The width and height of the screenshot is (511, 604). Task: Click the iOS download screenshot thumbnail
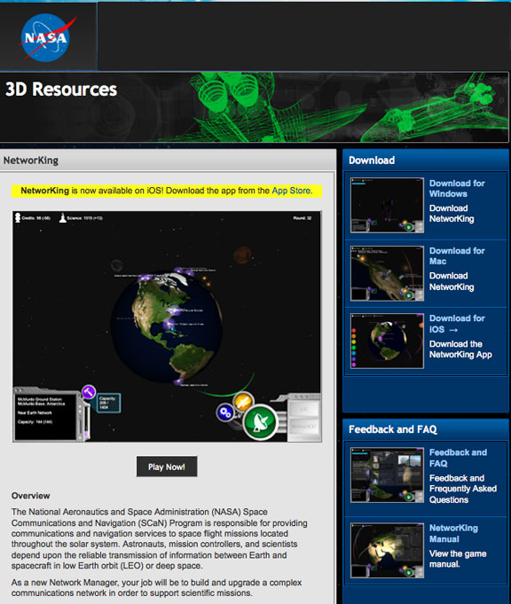(387, 341)
